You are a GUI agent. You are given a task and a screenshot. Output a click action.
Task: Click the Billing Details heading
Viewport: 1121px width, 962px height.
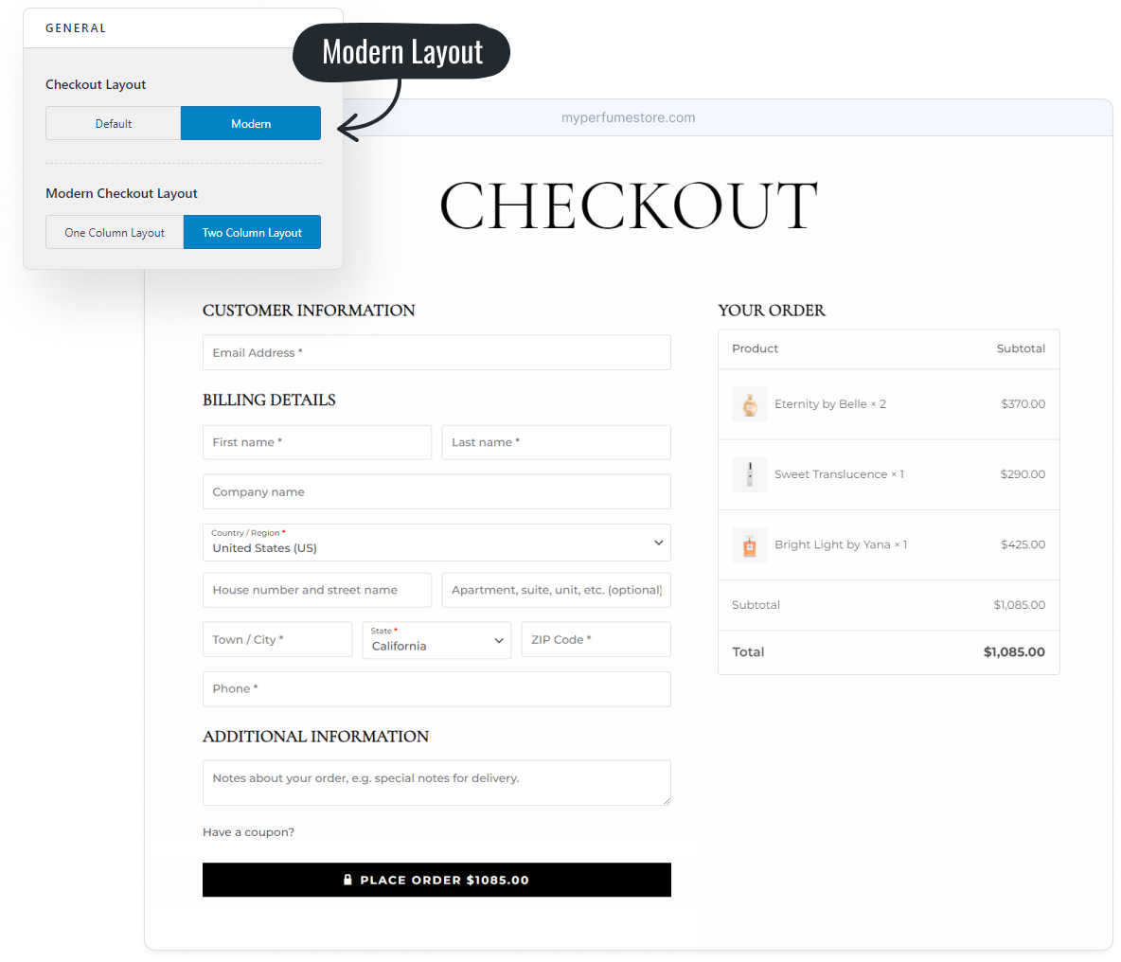tap(269, 400)
